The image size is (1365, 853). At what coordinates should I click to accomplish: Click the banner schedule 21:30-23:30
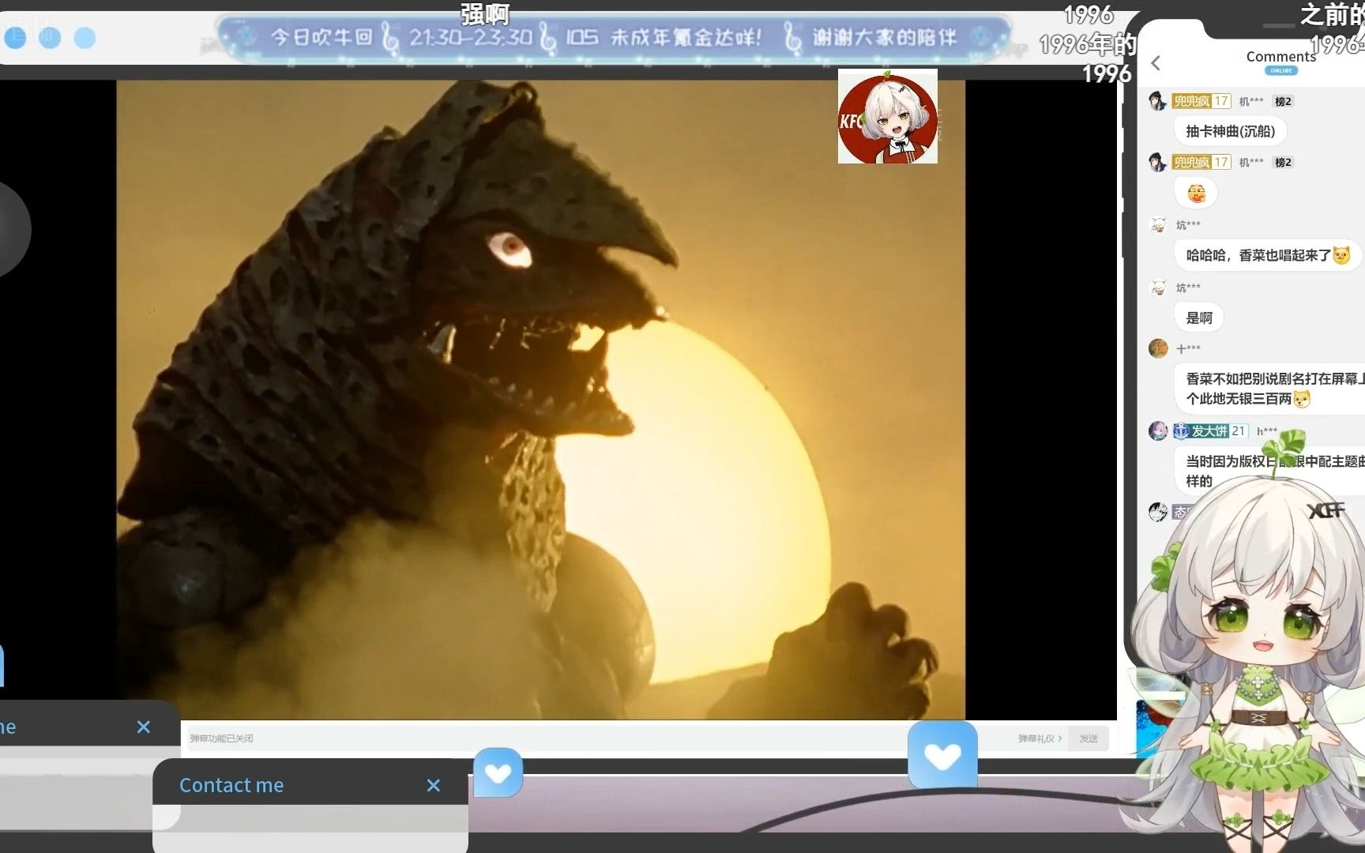click(471, 37)
